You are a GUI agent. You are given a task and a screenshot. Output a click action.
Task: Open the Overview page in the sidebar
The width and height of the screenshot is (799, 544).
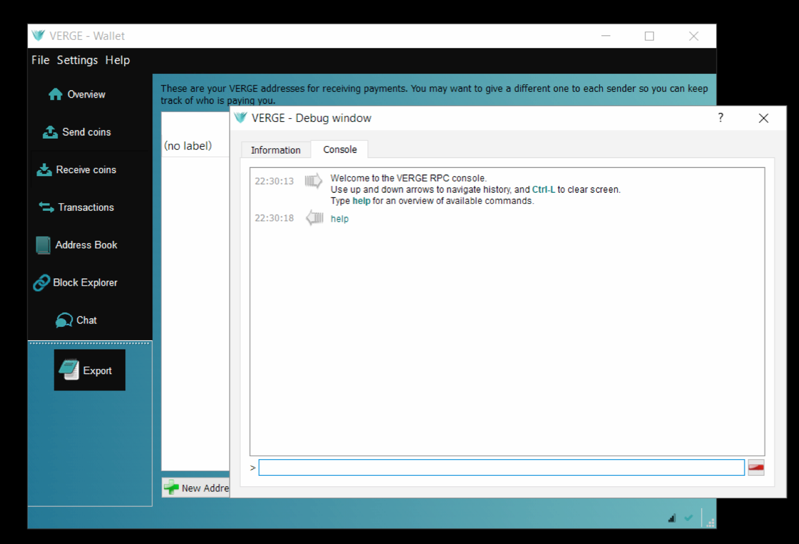pyautogui.click(x=77, y=94)
